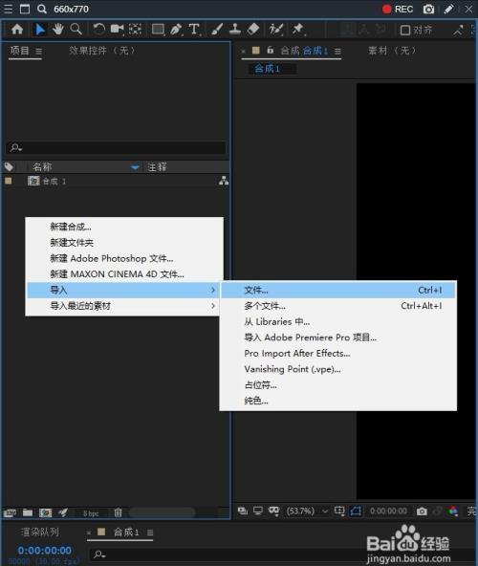Open the hamburger menu in capture bar
Screen dimensions: 478x566
8,9
